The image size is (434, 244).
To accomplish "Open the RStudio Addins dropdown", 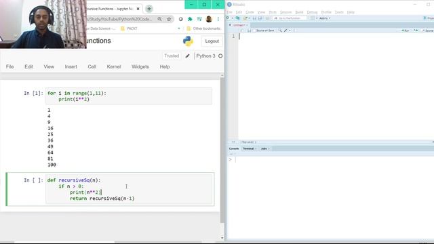I will pos(325,18).
